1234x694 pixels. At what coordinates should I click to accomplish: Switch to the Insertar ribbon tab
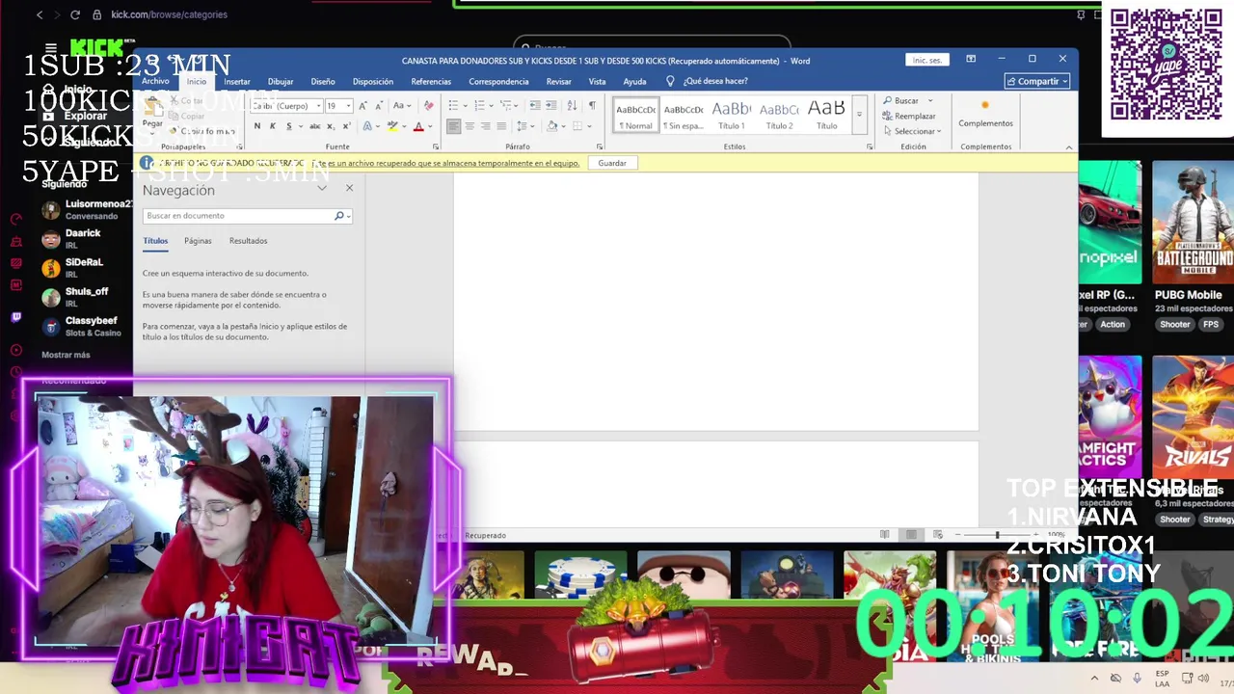[237, 82]
